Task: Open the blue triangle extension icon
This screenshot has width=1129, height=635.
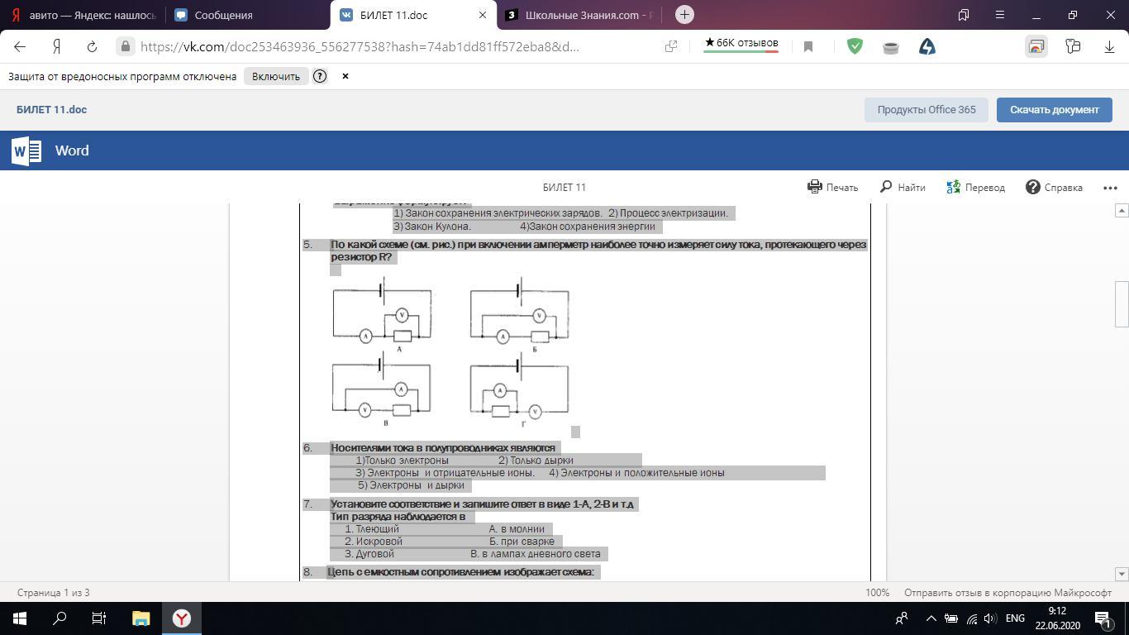Action: 927,46
